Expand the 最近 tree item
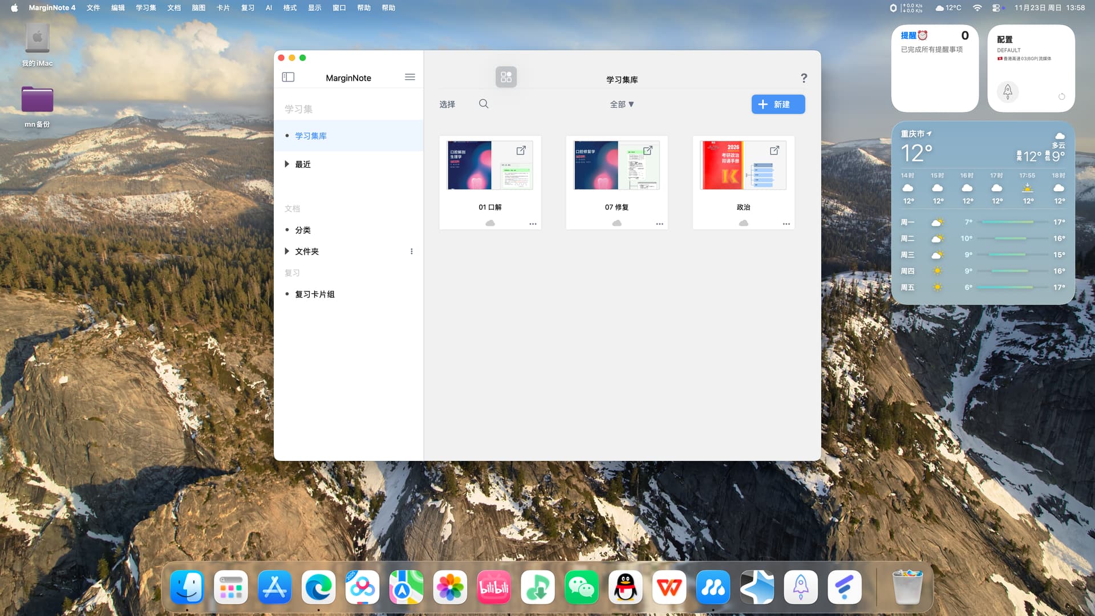Screen dimensions: 1095x616 pyautogui.click(x=287, y=164)
